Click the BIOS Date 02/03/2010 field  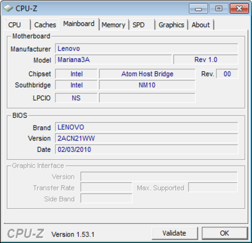(146, 149)
